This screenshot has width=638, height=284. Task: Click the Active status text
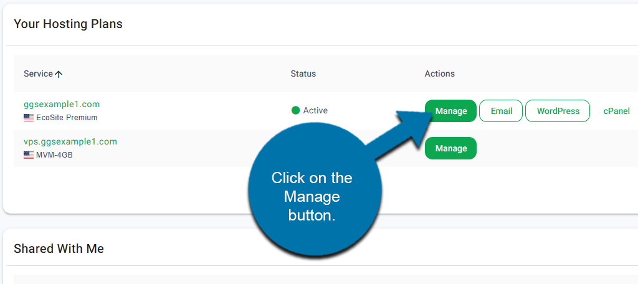315,111
